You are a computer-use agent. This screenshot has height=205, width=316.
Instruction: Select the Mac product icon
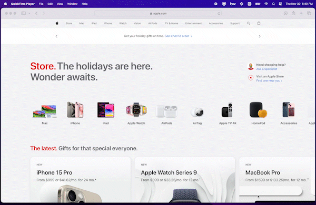(x=45, y=111)
